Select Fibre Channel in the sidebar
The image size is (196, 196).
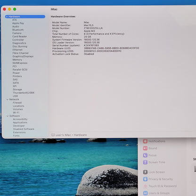20,53
